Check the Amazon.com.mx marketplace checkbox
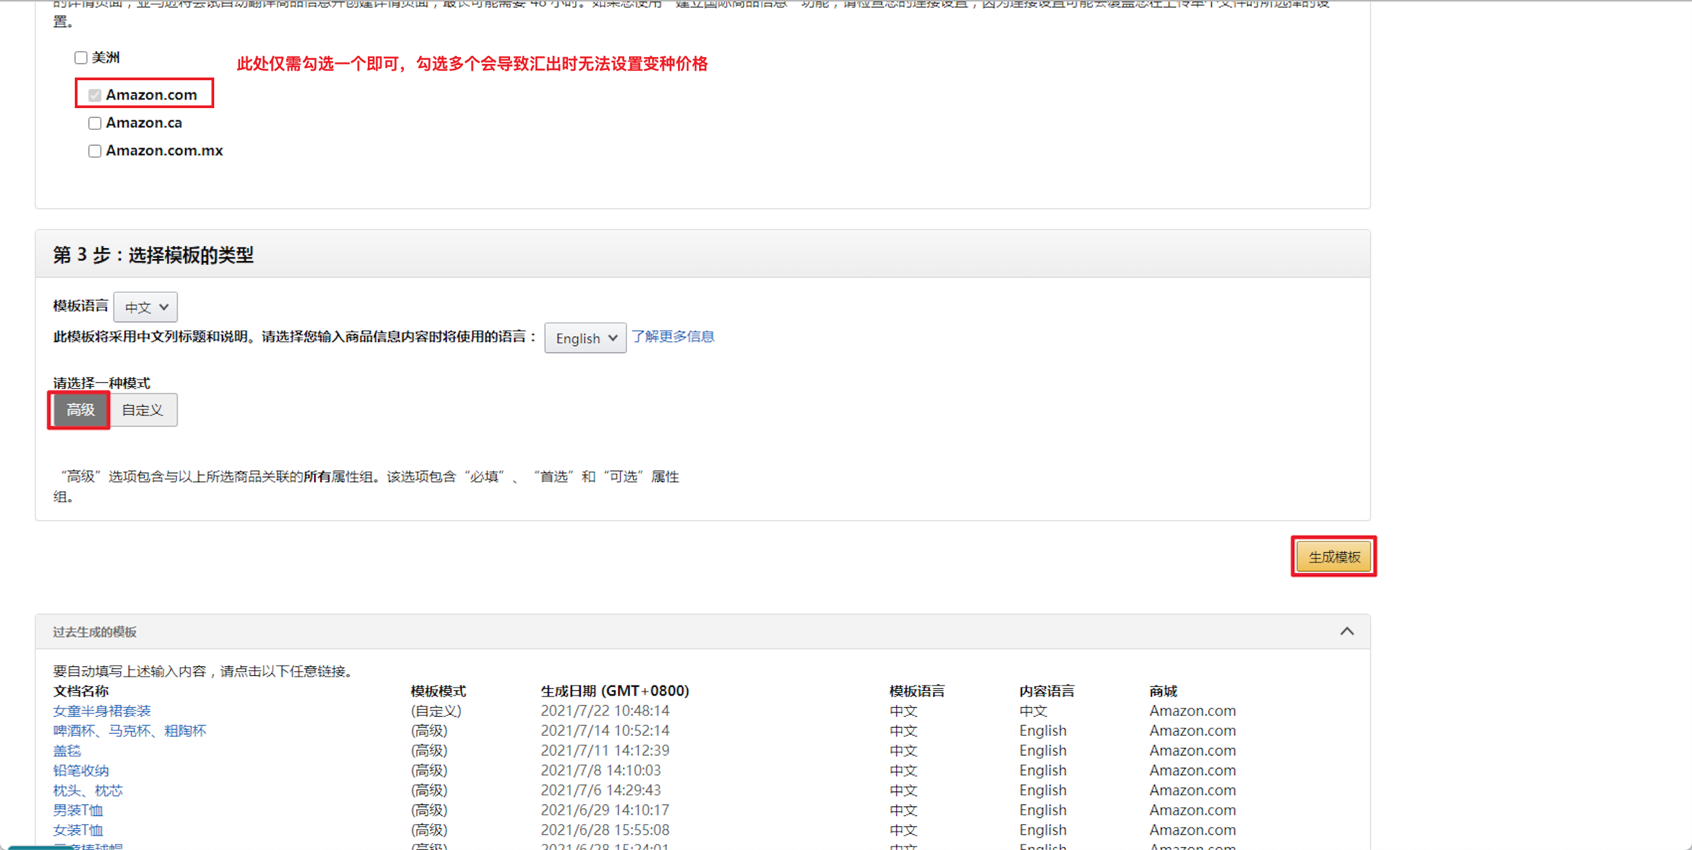 (95, 151)
